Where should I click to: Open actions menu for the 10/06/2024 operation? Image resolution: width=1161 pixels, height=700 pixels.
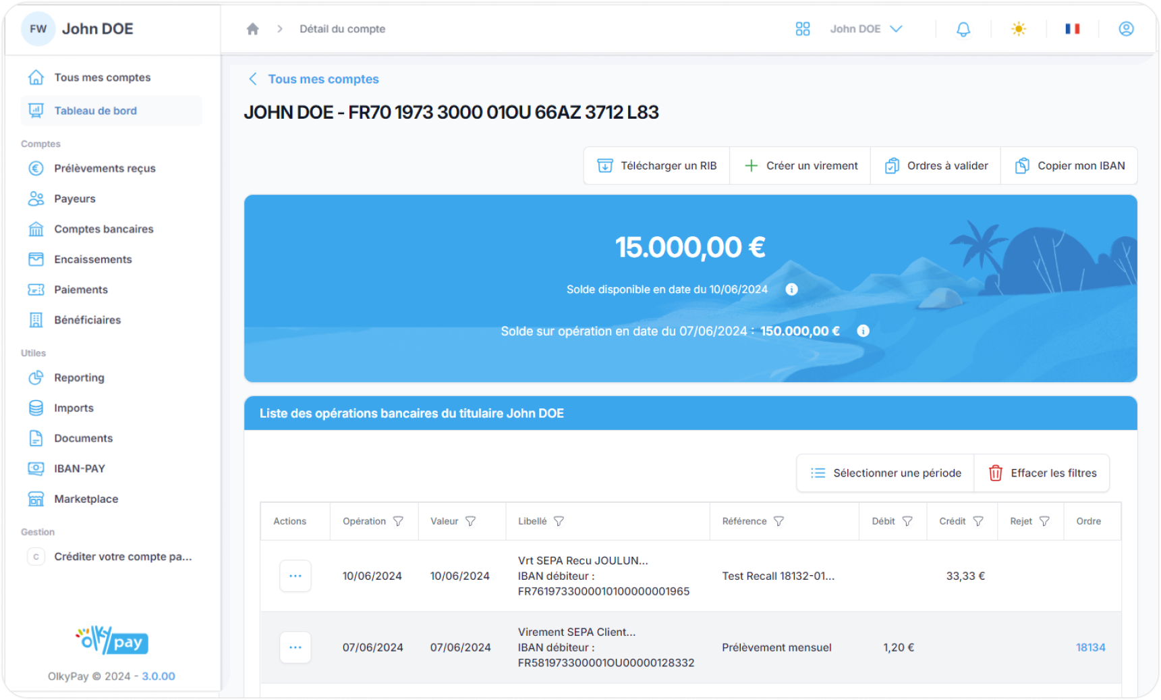(x=295, y=576)
